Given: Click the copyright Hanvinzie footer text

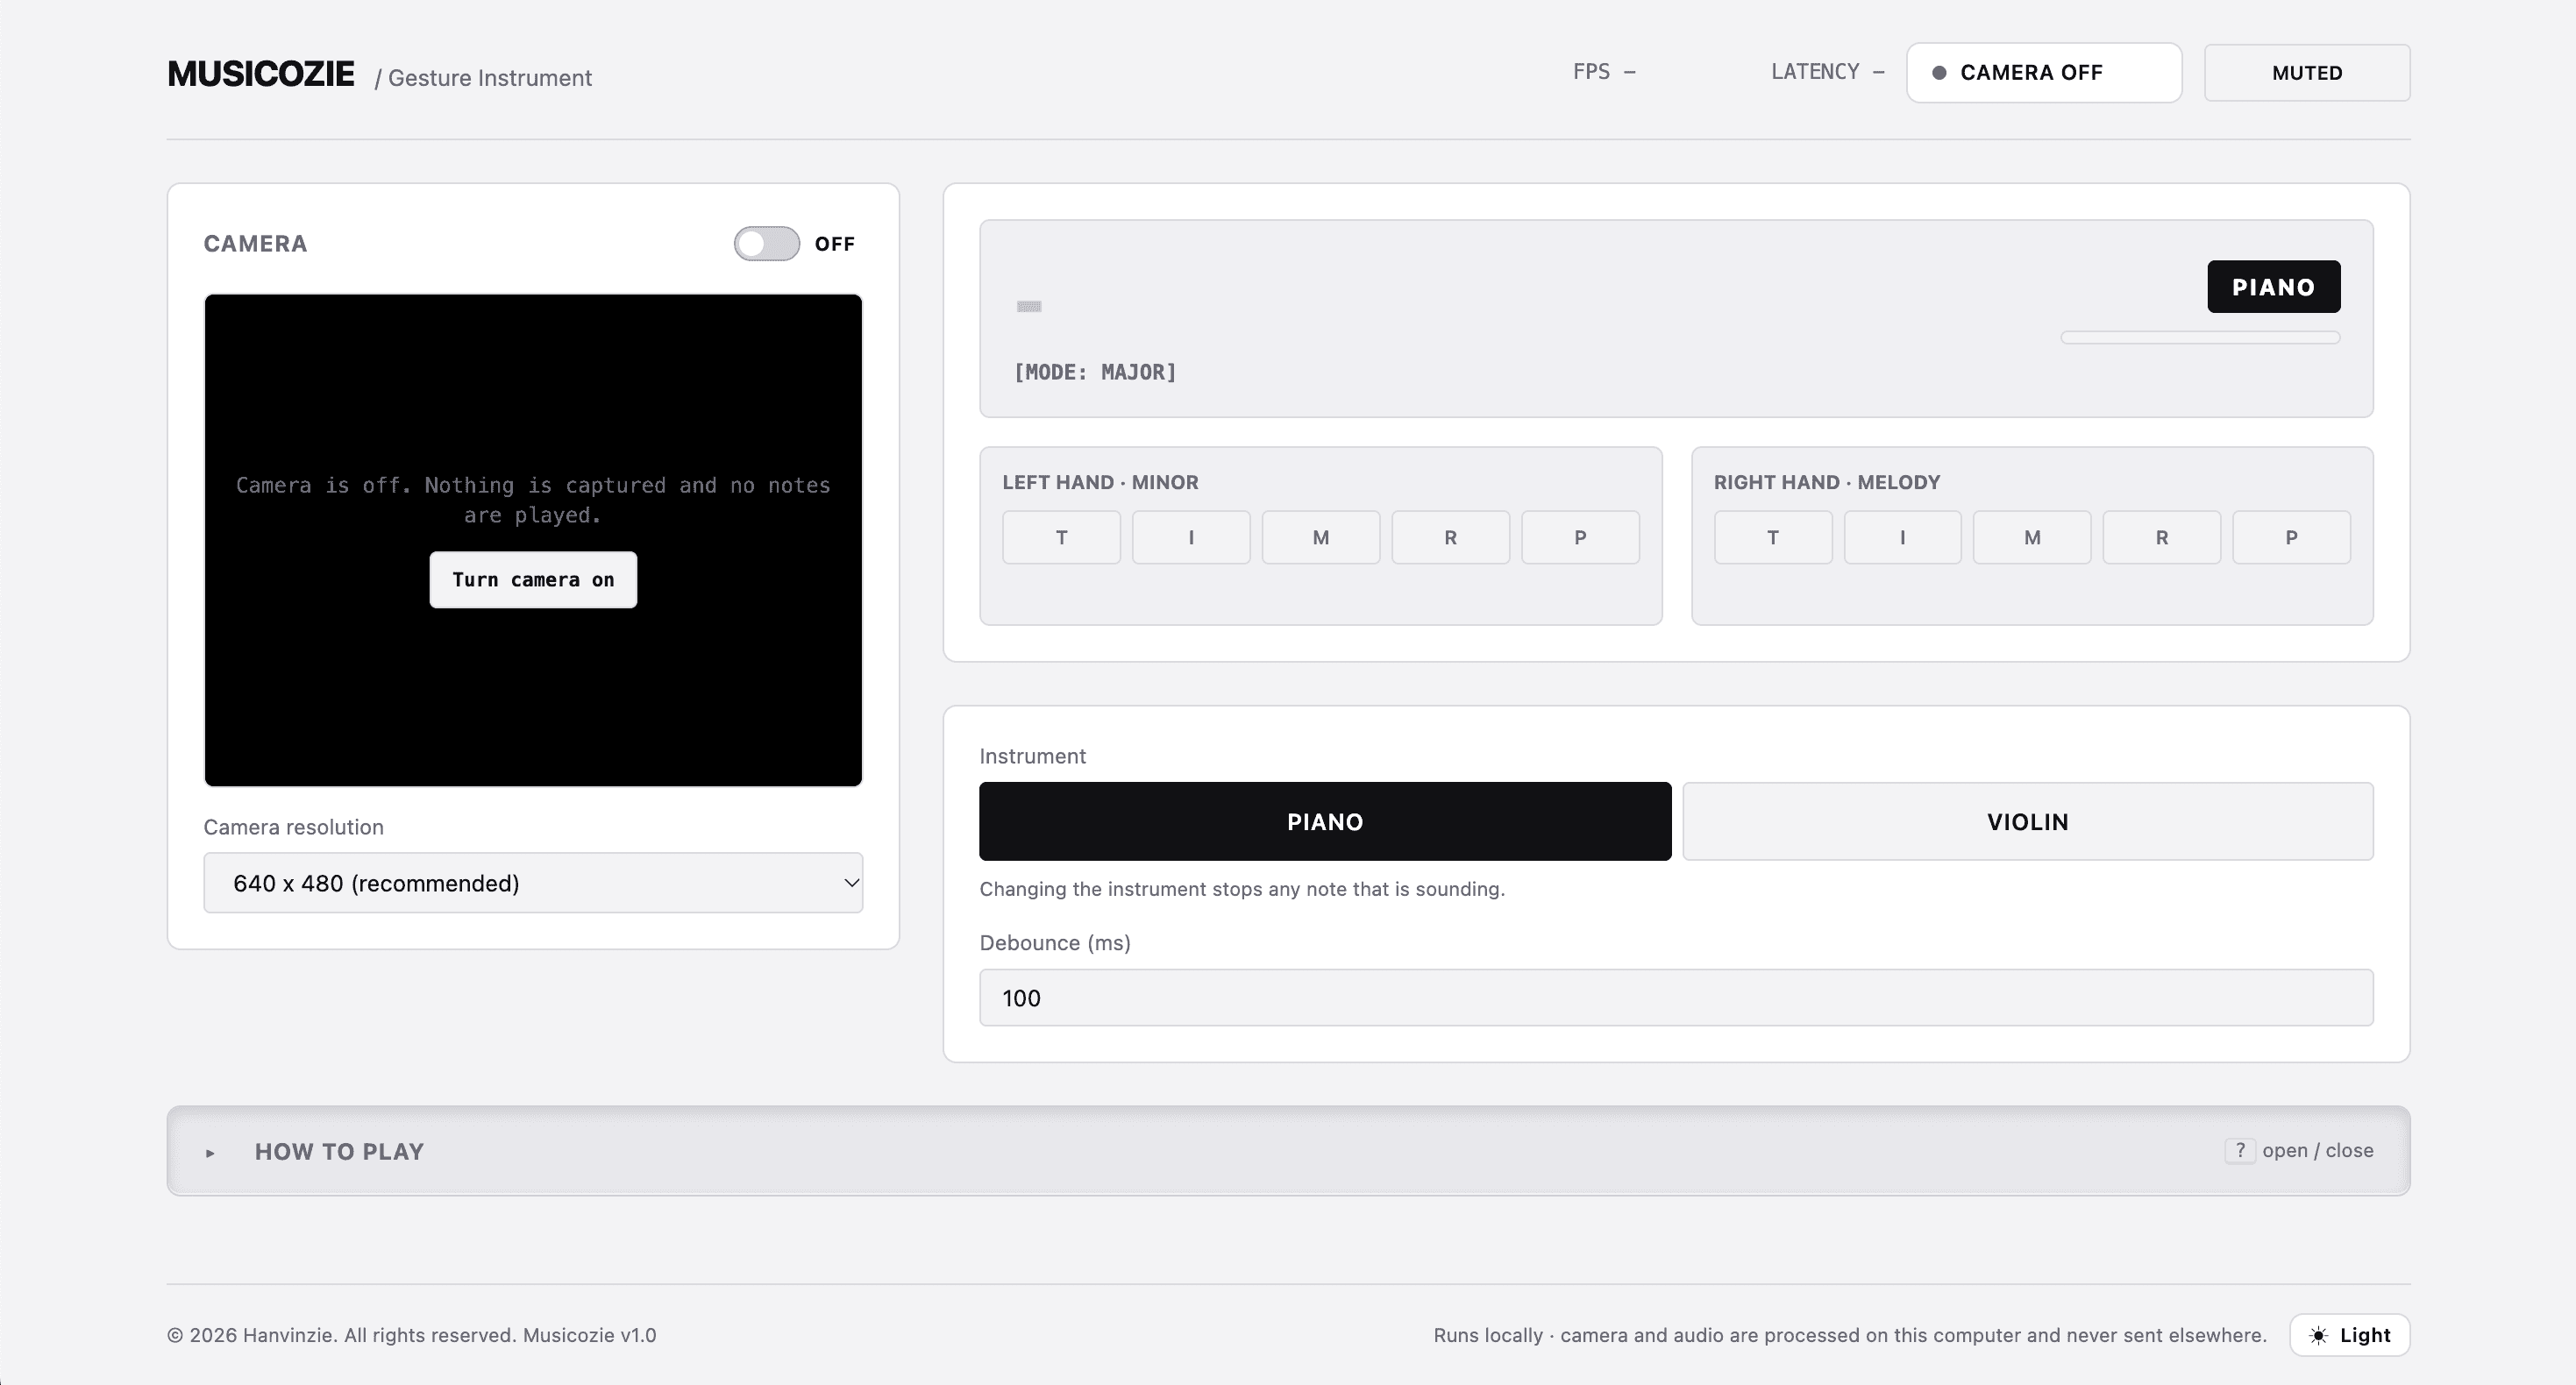Looking at the screenshot, I should pyautogui.click(x=411, y=1335).
